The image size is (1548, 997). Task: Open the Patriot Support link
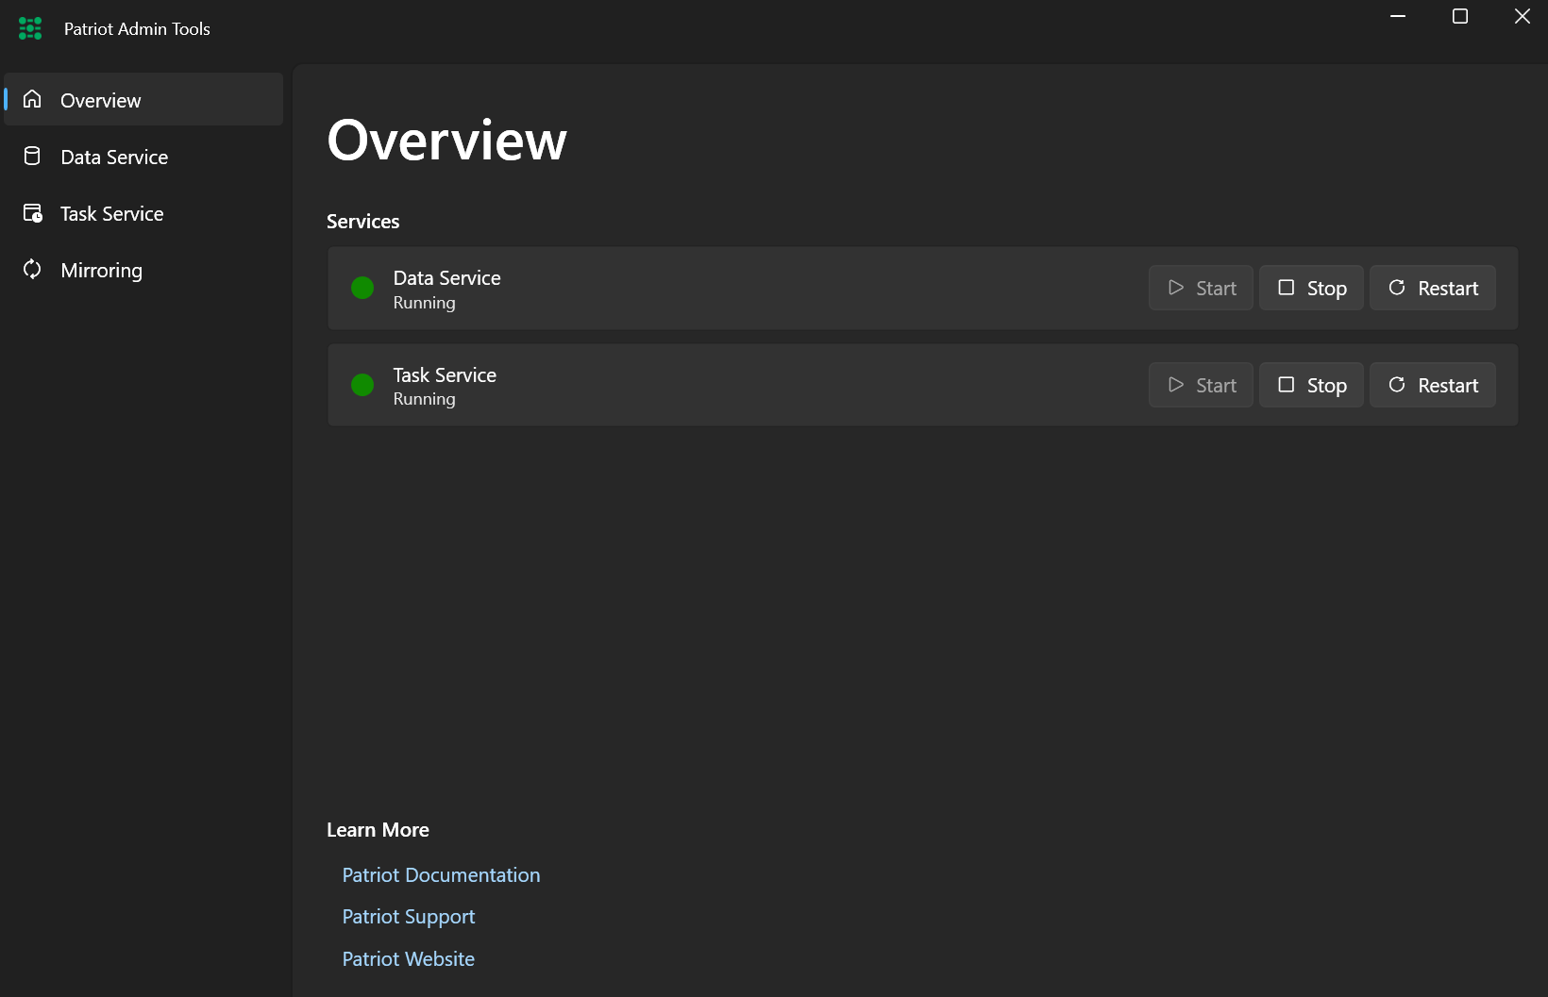tap(409, 917)
